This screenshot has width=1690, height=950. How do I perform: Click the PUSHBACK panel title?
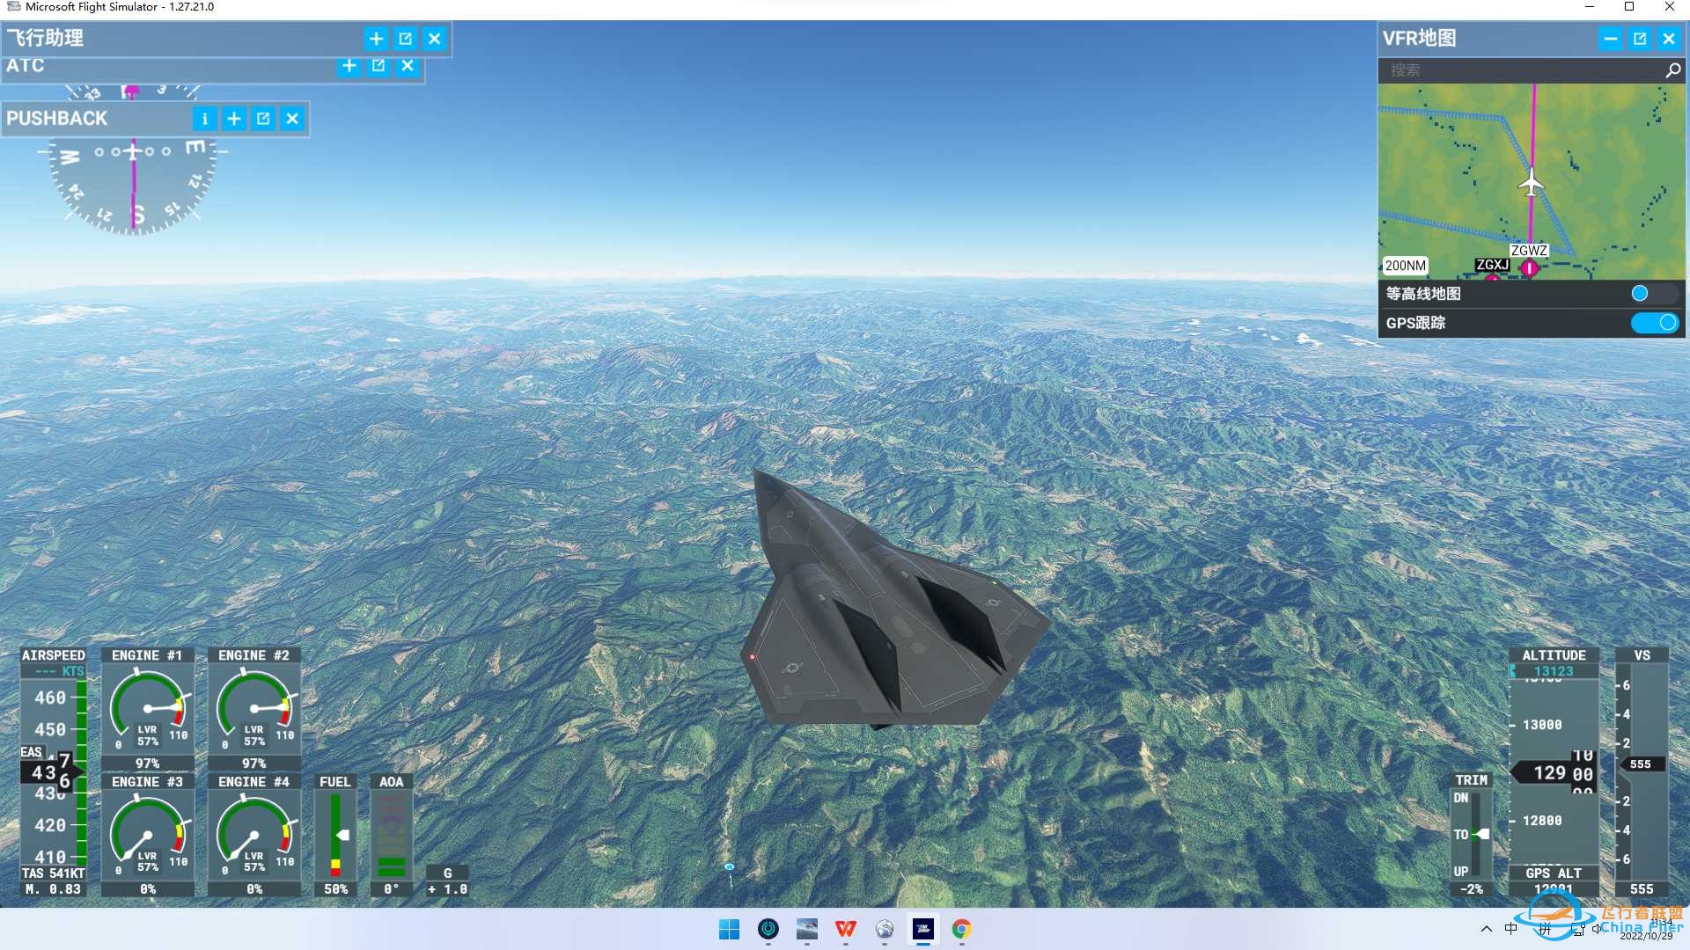[x=57, y=119]
